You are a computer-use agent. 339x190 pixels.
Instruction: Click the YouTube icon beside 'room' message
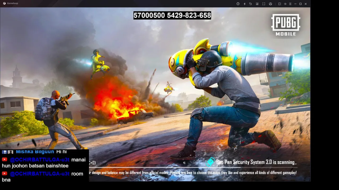pyautogui.click(x=5, y=173)
